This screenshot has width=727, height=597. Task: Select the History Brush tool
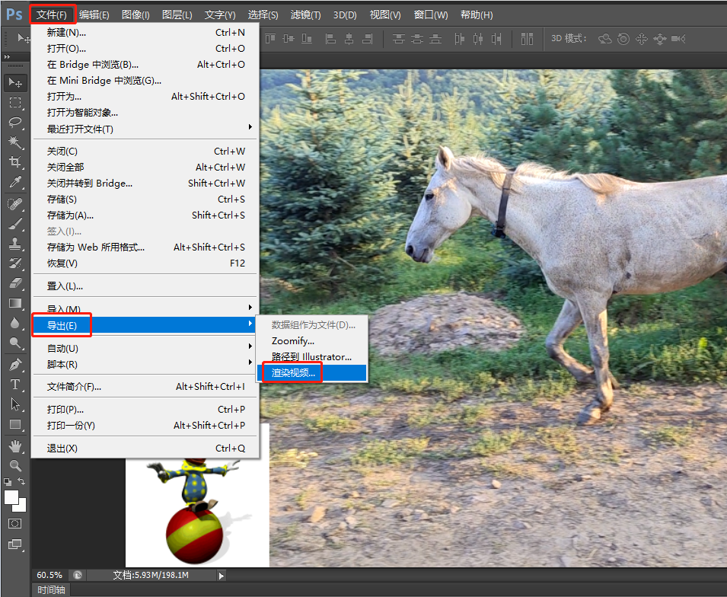(x=15, y=263)
